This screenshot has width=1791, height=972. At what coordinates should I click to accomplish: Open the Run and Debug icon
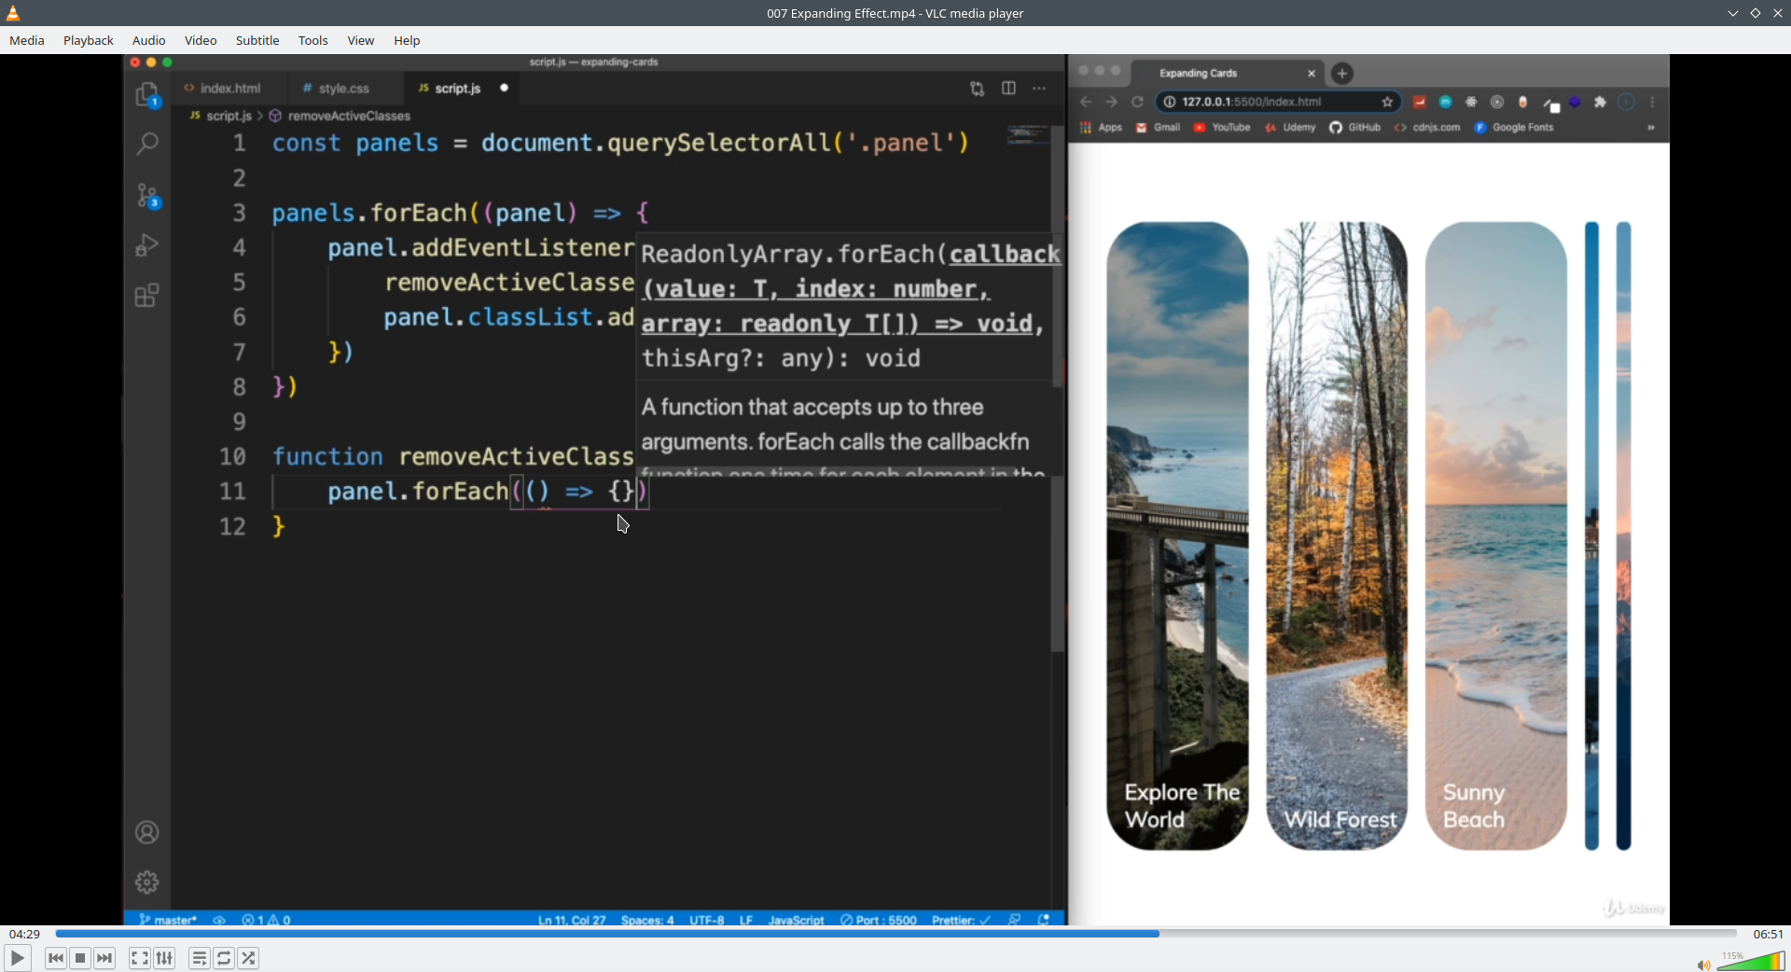[x=147, y=244]
